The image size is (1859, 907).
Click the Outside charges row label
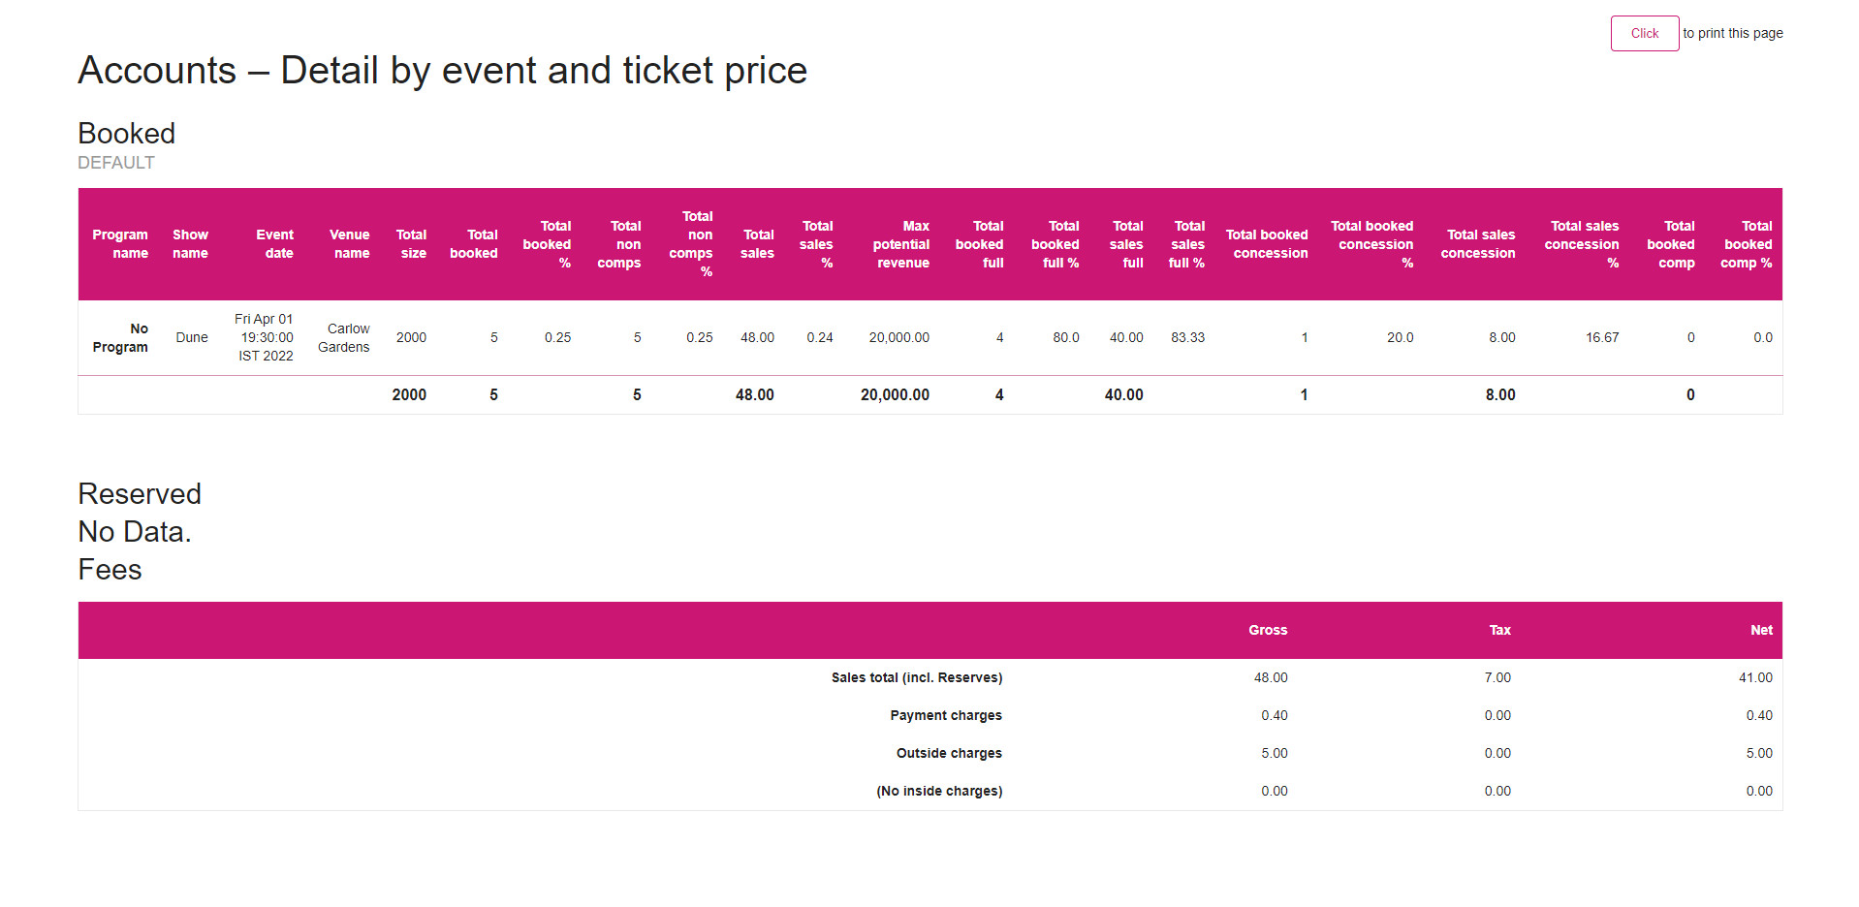pyautogui.click(x=948, y=753)
